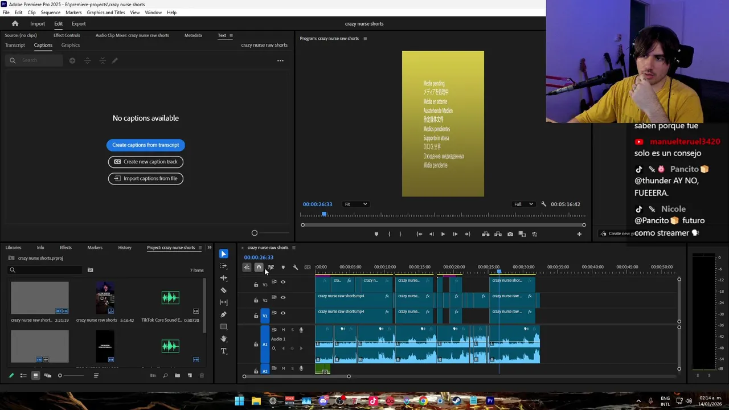The height and width of the screenshot is (410, 729).
Task: Add a marker in the timeline
Action: pos(283,267)
